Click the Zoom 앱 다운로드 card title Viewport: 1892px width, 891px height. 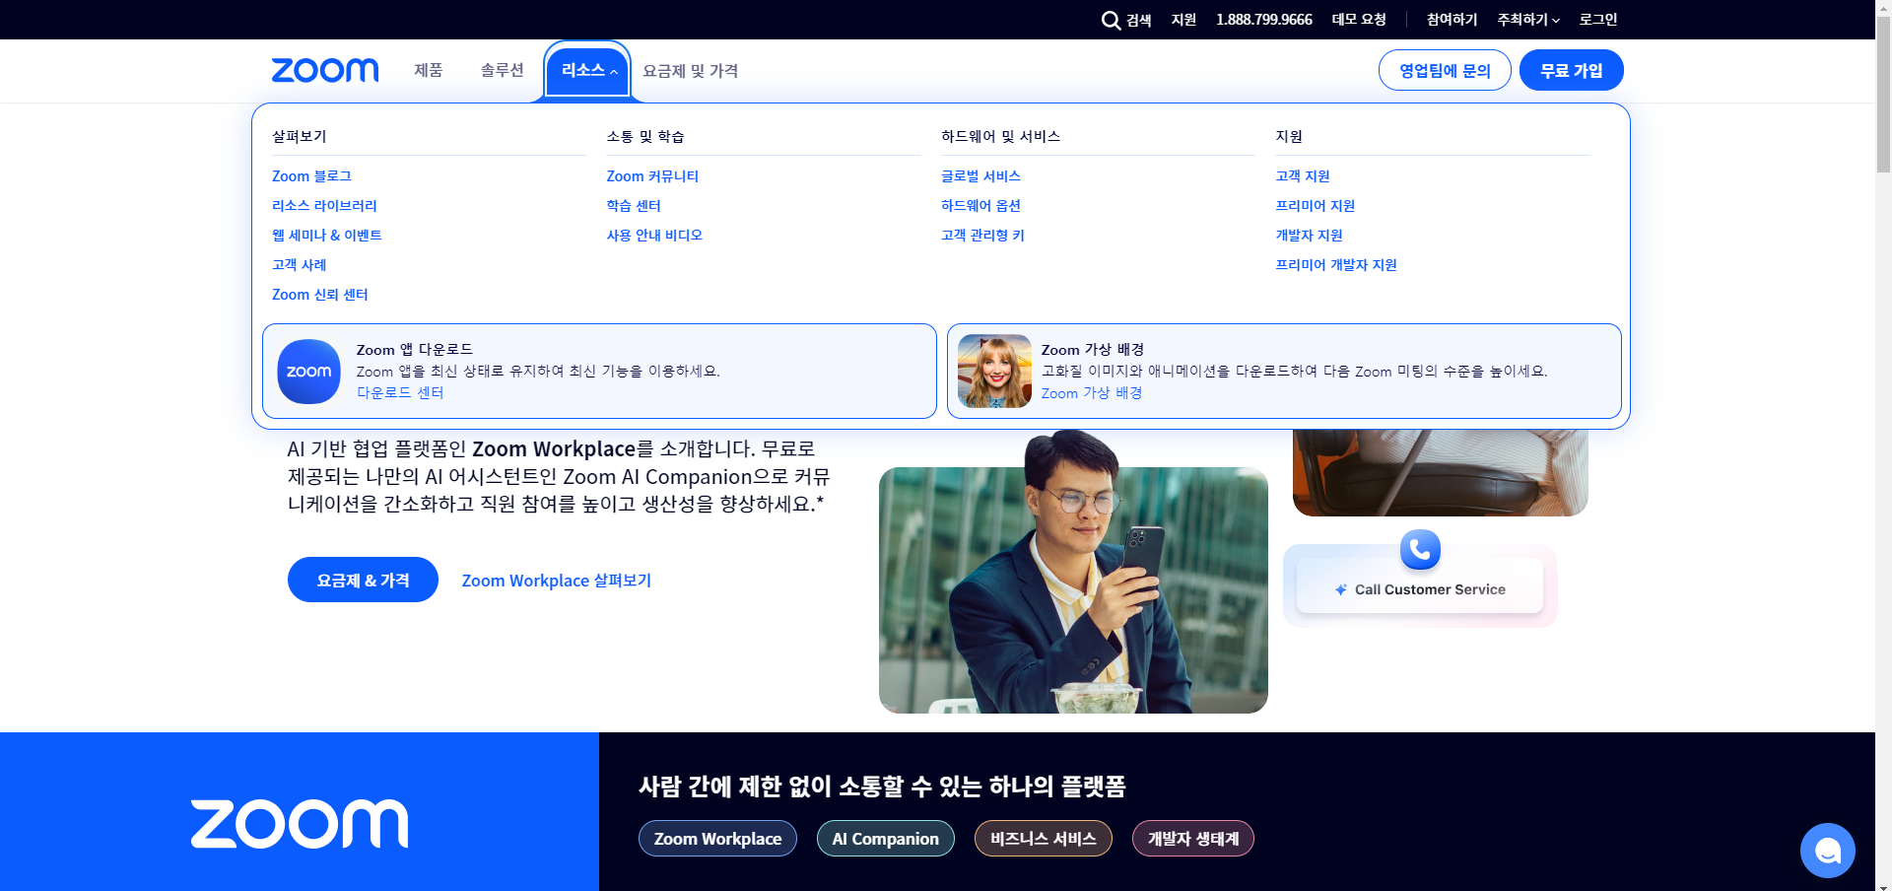pyautogui.click(x=415, y=349)
